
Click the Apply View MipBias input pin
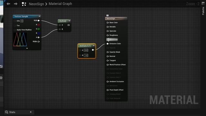pos(15,30)
